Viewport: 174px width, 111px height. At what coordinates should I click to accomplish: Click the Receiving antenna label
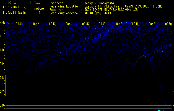point(64,13)
